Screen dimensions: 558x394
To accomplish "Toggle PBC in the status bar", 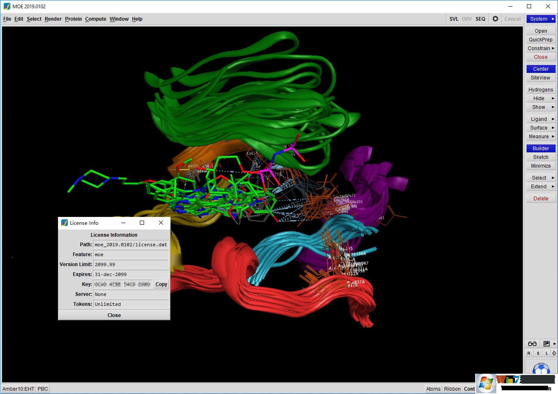I will 42,389.
